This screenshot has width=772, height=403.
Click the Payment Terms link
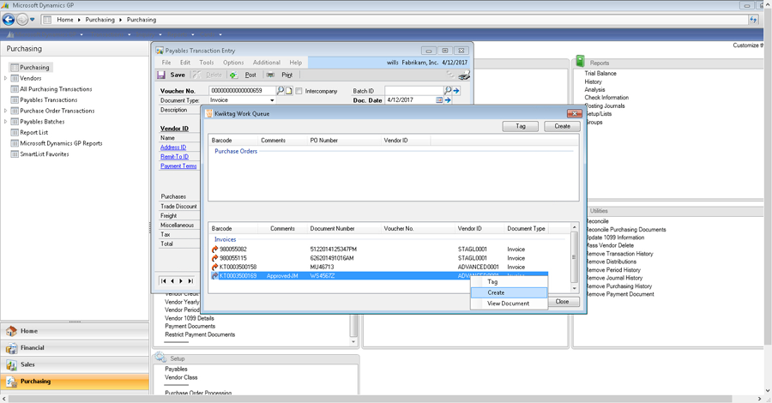click(x=178, y=165)
